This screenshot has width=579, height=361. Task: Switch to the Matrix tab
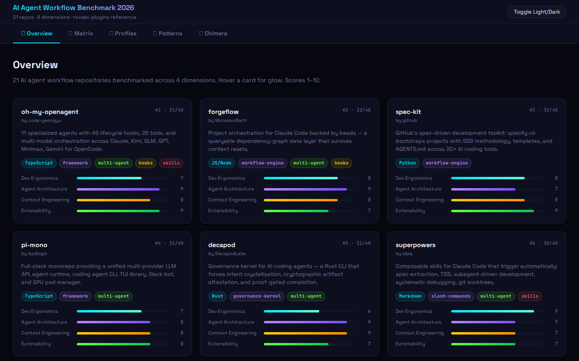tap(81, 34)
